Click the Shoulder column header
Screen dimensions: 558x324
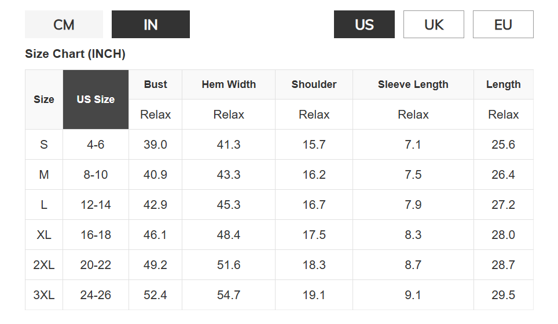(314, 84)
